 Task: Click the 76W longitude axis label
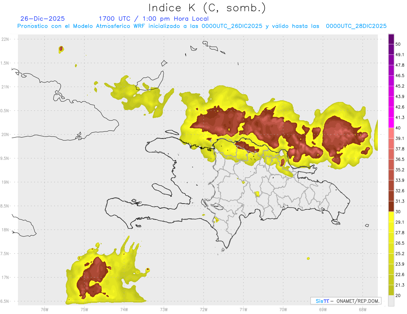[x=44, y=309]
